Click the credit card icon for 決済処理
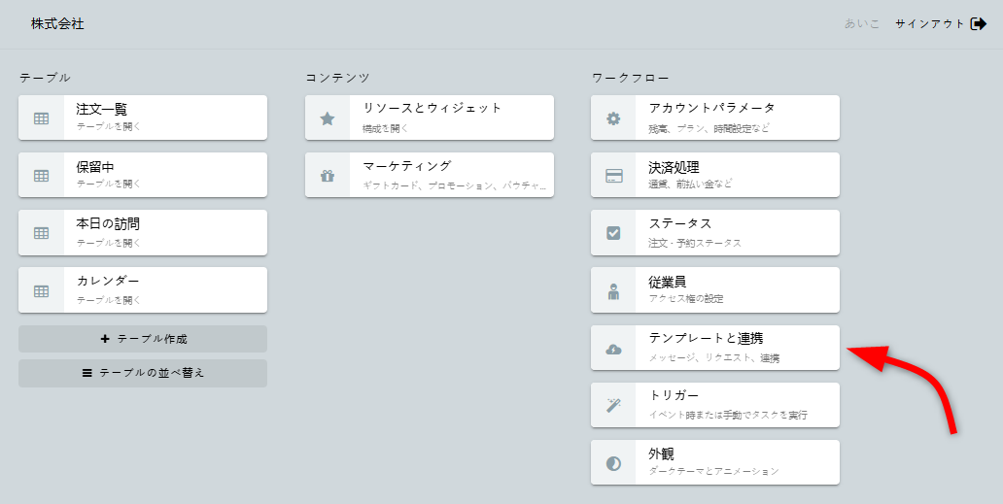Image resolution: width=1003 pixels, height=504 pixels. tap(613, 176)
